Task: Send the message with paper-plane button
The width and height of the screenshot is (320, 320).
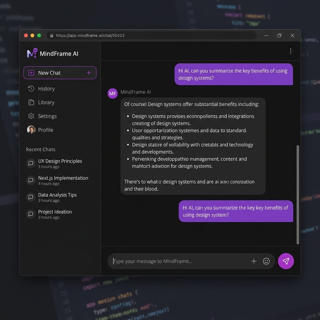Action: pos(286,261)
